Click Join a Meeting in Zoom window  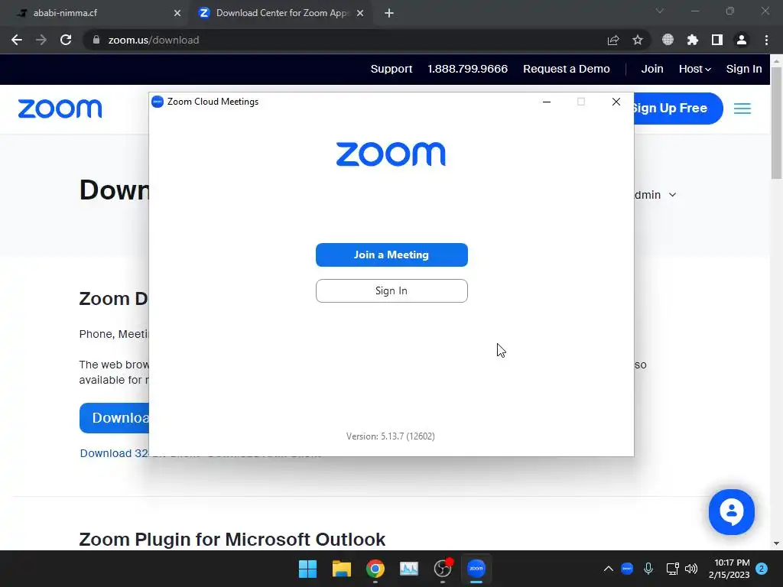point(391,255)
